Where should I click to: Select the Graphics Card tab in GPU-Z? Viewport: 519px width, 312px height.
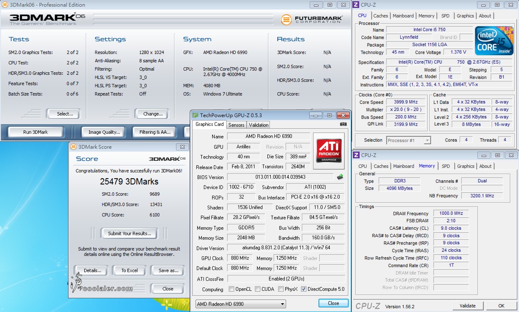[210, 124]
